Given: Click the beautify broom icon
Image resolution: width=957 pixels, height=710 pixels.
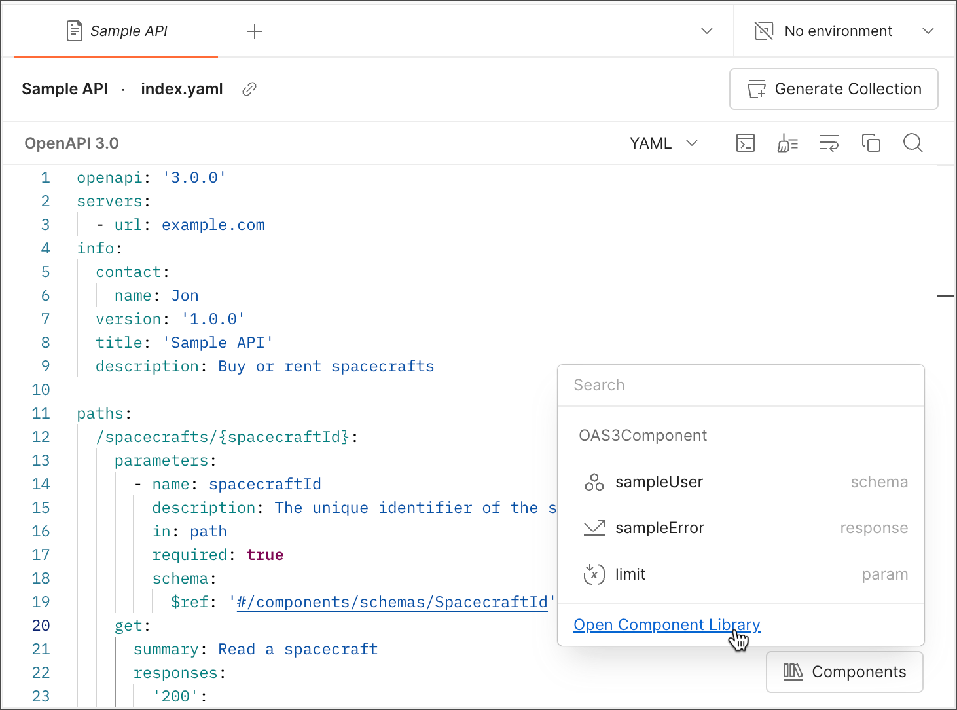Looking at the screenshot, I should tap(787, 143).
